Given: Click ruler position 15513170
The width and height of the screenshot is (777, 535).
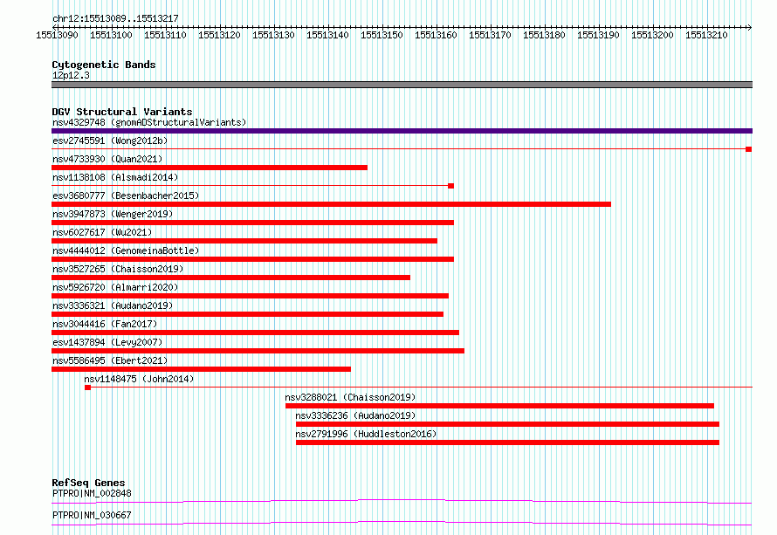Looking at the screenshot, I should (x=490, y=35).
